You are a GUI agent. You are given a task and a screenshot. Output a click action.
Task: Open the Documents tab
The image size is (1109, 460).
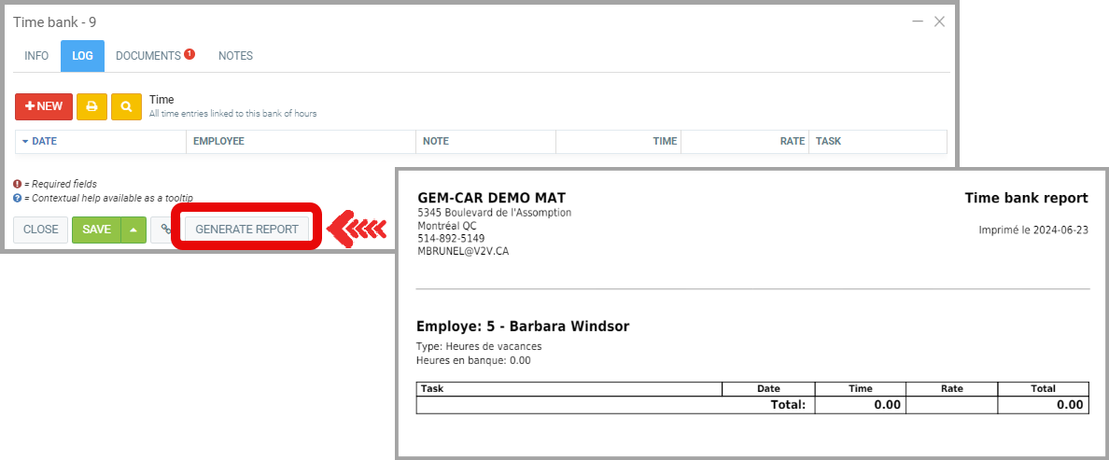[148, 56]
